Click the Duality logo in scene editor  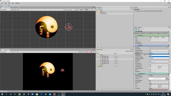47,27
